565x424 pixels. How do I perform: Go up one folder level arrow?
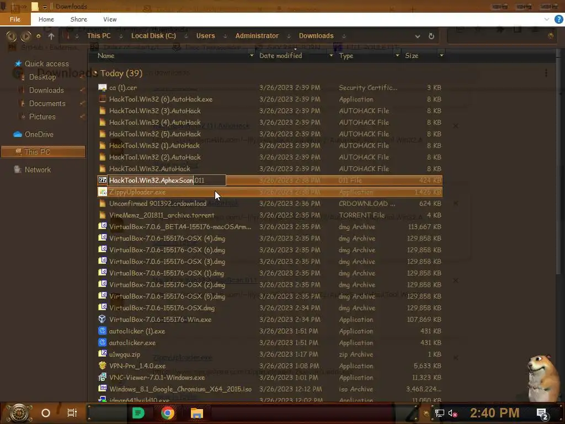(x=51, y=36)
